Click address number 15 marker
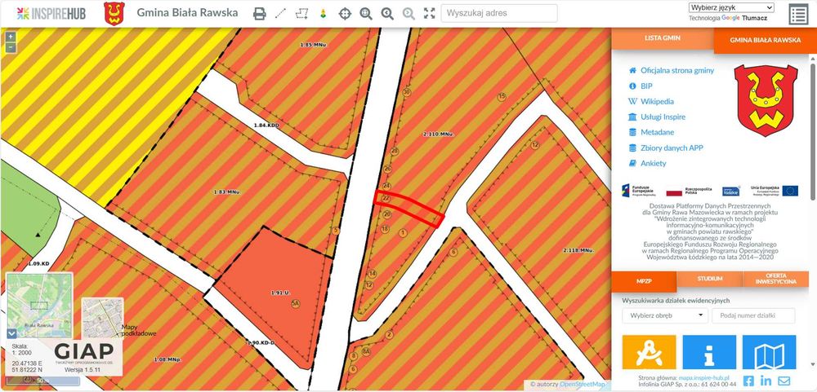The height and width of the screenshot is (392, 817). click(x=502, y=97)
